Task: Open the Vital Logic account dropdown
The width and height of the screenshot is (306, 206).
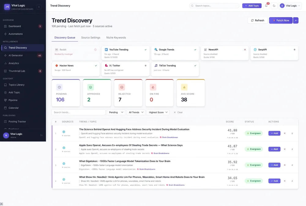Action: [x=290, y=6]
